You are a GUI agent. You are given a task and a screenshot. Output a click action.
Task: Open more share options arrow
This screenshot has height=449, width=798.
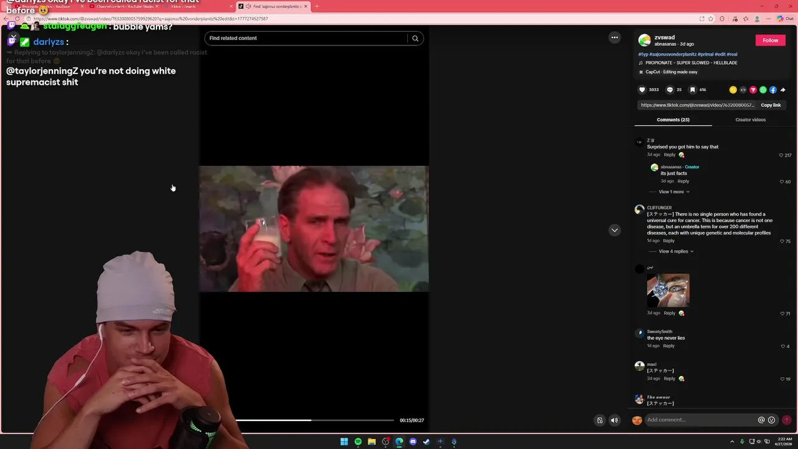pos(783,90)
